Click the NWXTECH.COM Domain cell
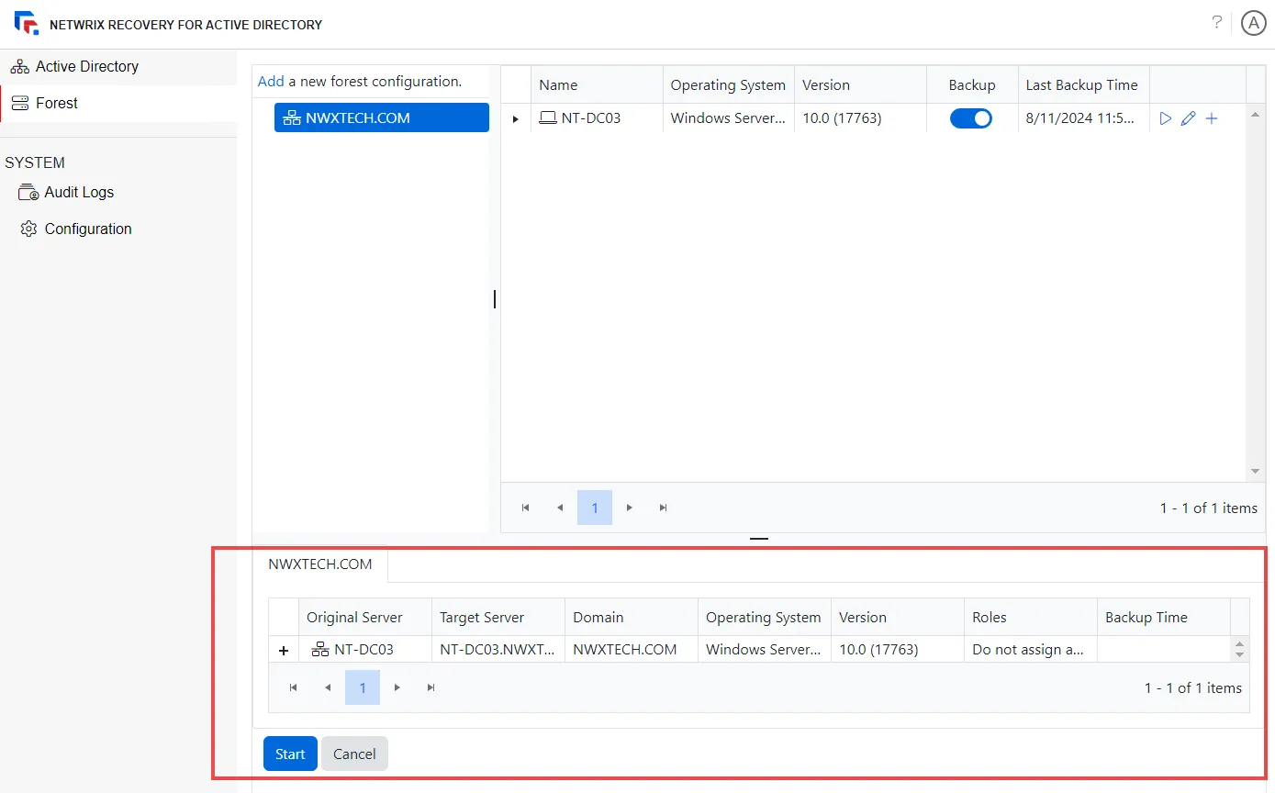1275x793 pixels. 632,649
